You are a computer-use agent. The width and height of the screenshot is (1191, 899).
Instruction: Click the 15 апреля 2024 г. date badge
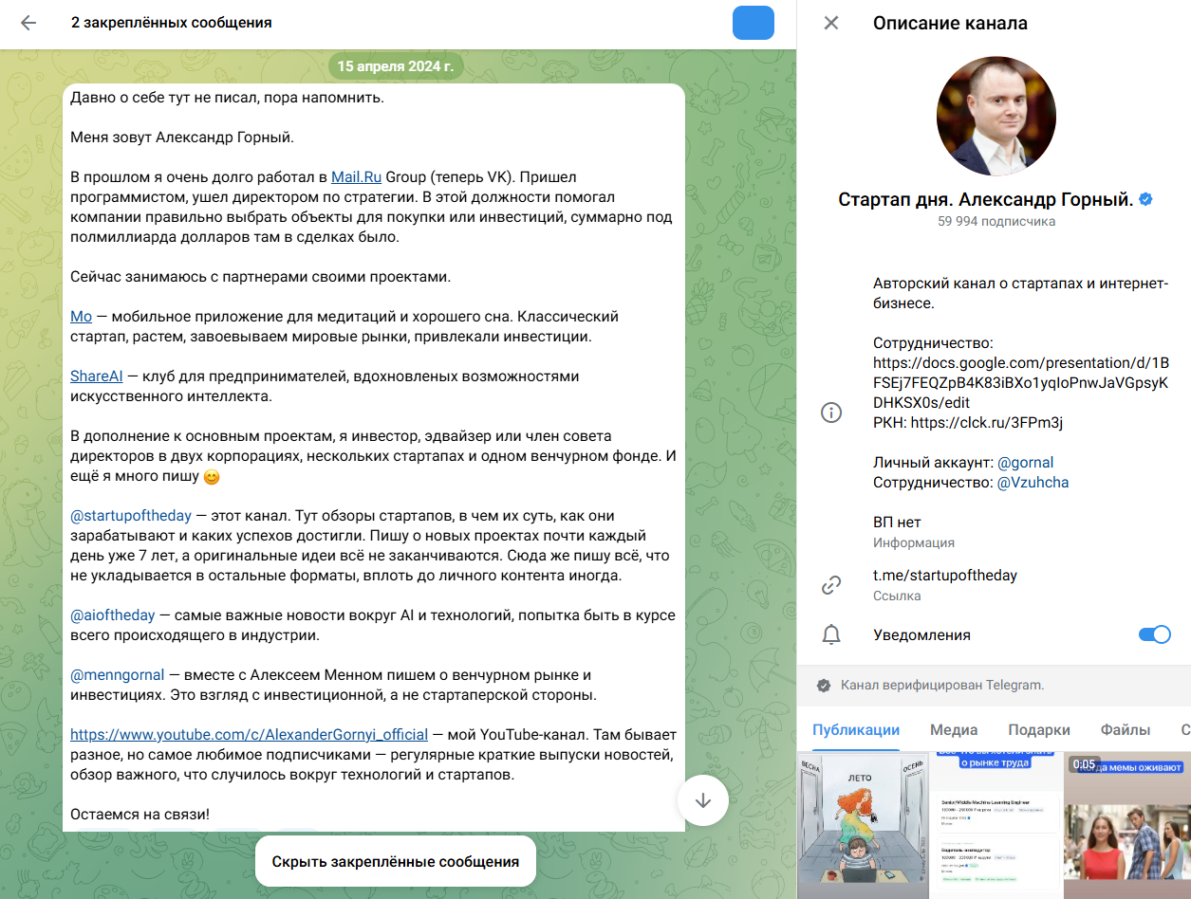(396, 66)
